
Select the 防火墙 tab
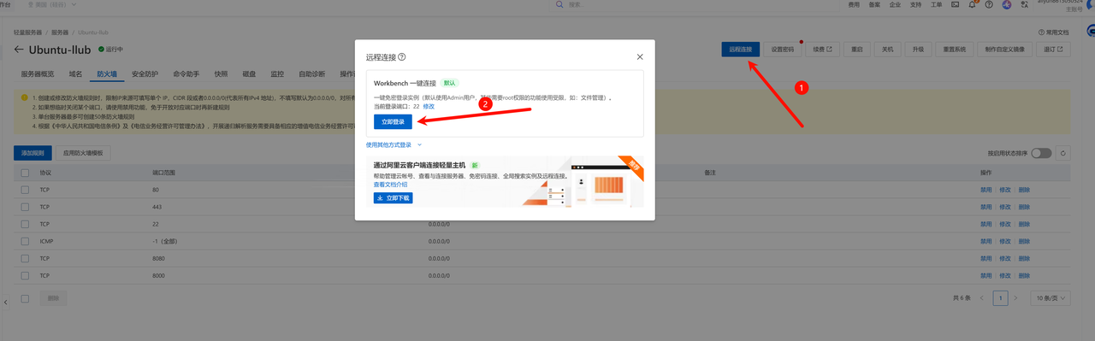click(107, 74)
